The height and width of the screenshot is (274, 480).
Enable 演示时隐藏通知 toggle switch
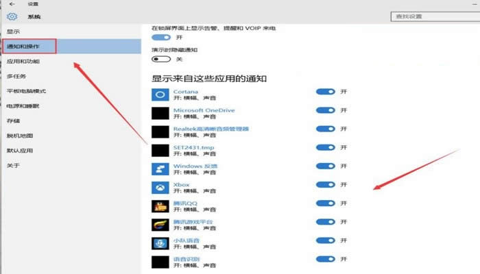[x=160, y=59]
